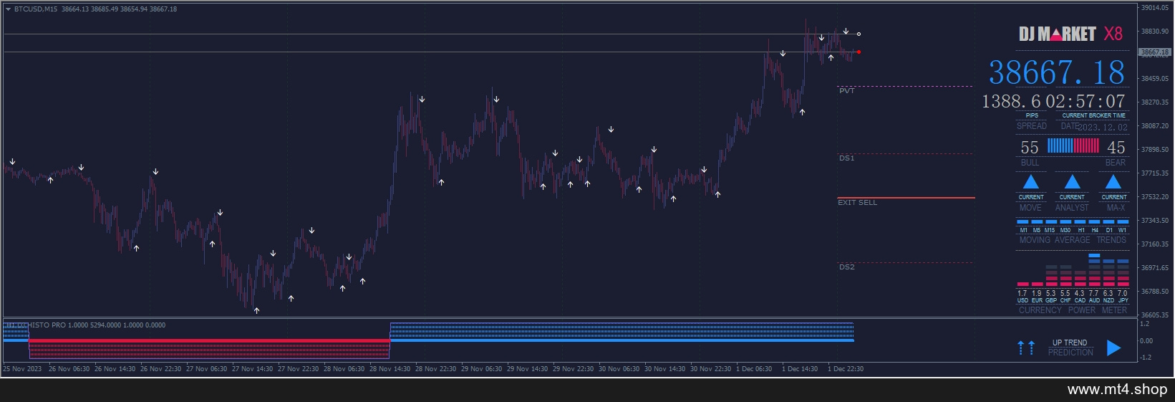Click the JPY power bar reading 7.0
This screenshot has height=402, width=1175.
point(1123,273)
